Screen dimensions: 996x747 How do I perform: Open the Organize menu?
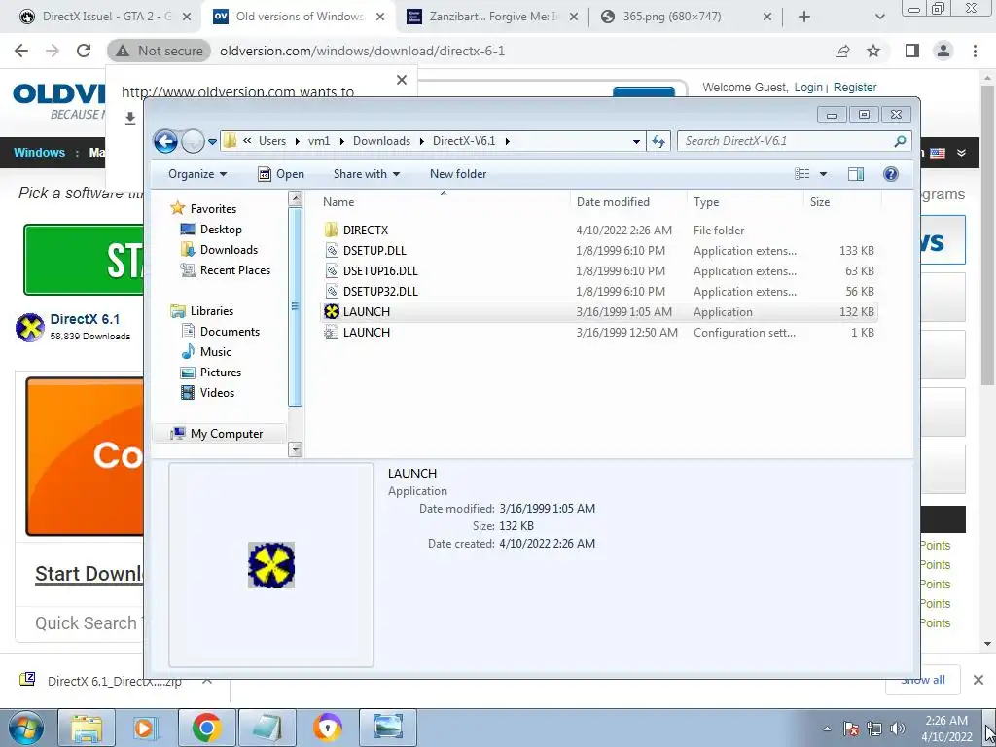pyautogui.click(x=196, y=174)
